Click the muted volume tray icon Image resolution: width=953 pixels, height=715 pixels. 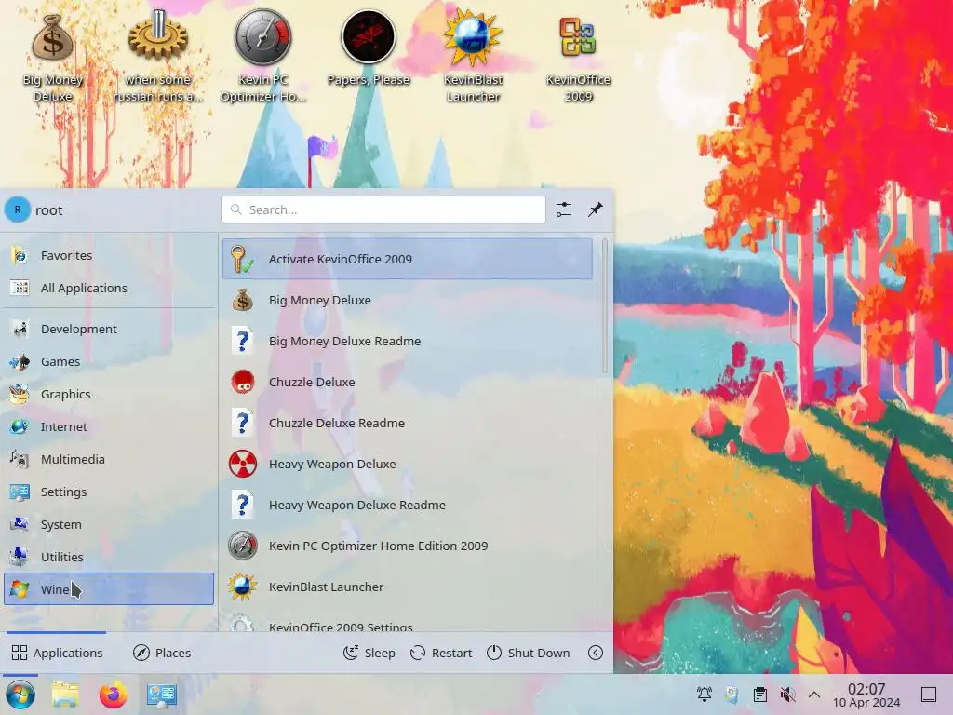[x=787, y=695]
